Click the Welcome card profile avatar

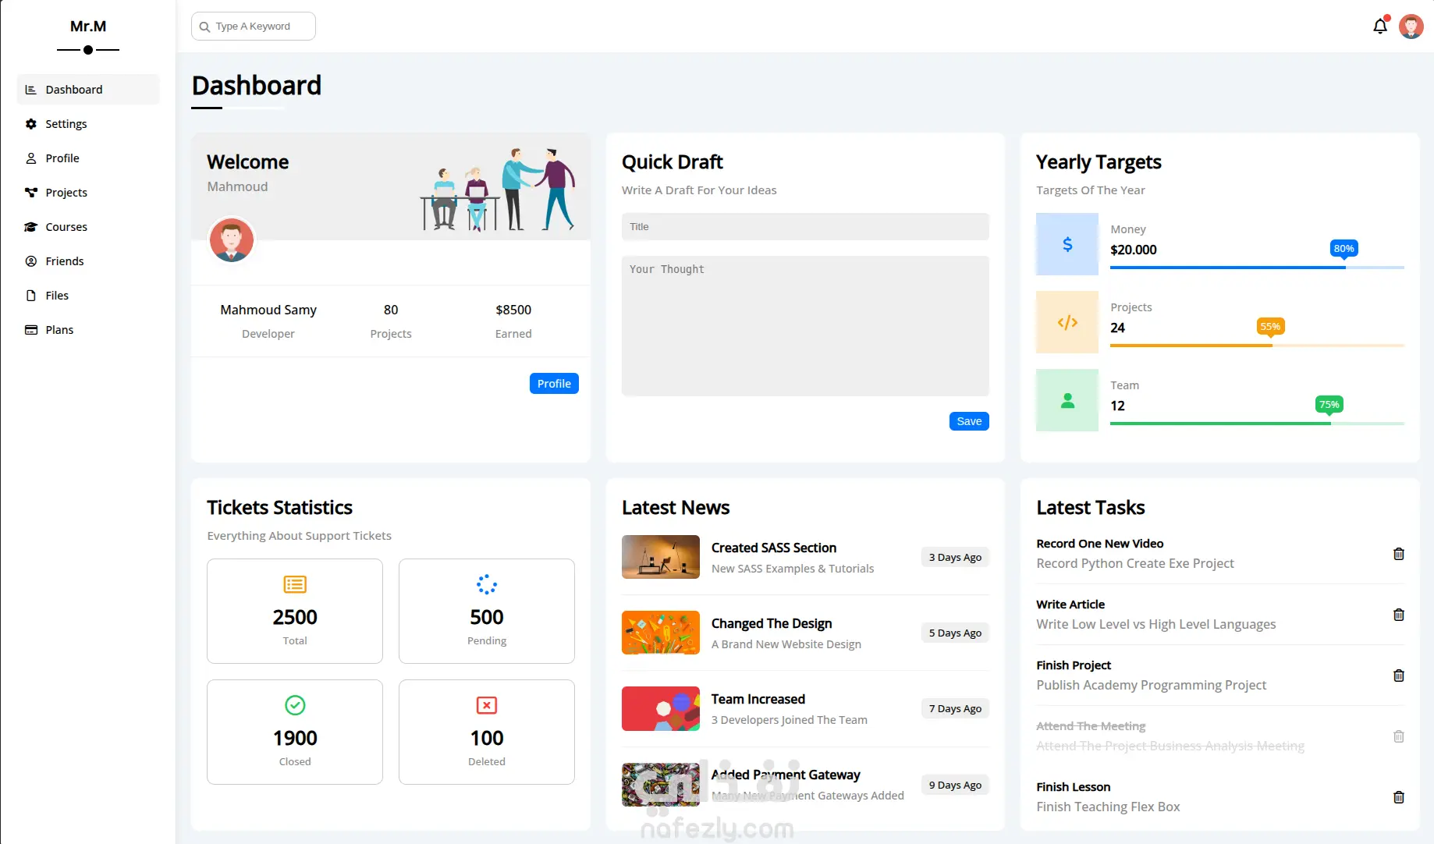[x=232, y=239]
